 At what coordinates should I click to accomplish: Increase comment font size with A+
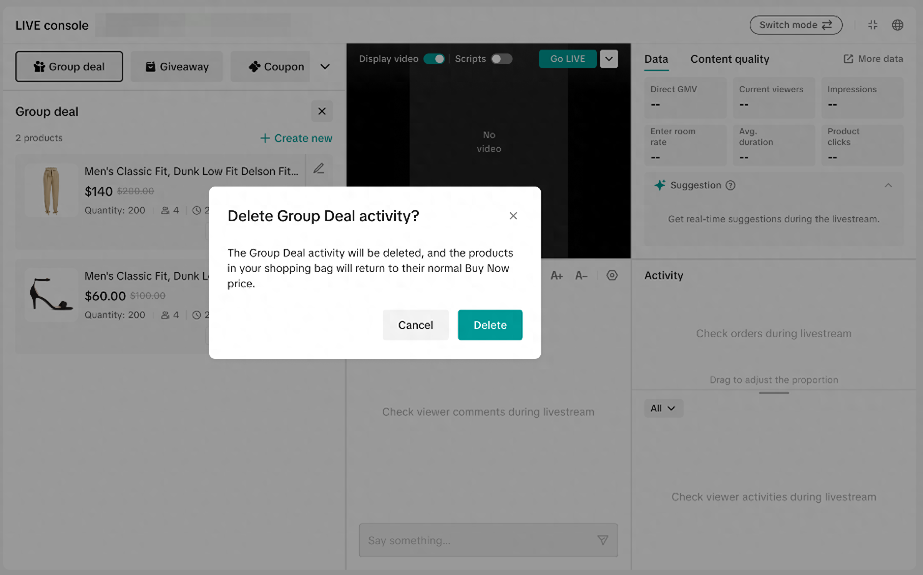[556, 275]
